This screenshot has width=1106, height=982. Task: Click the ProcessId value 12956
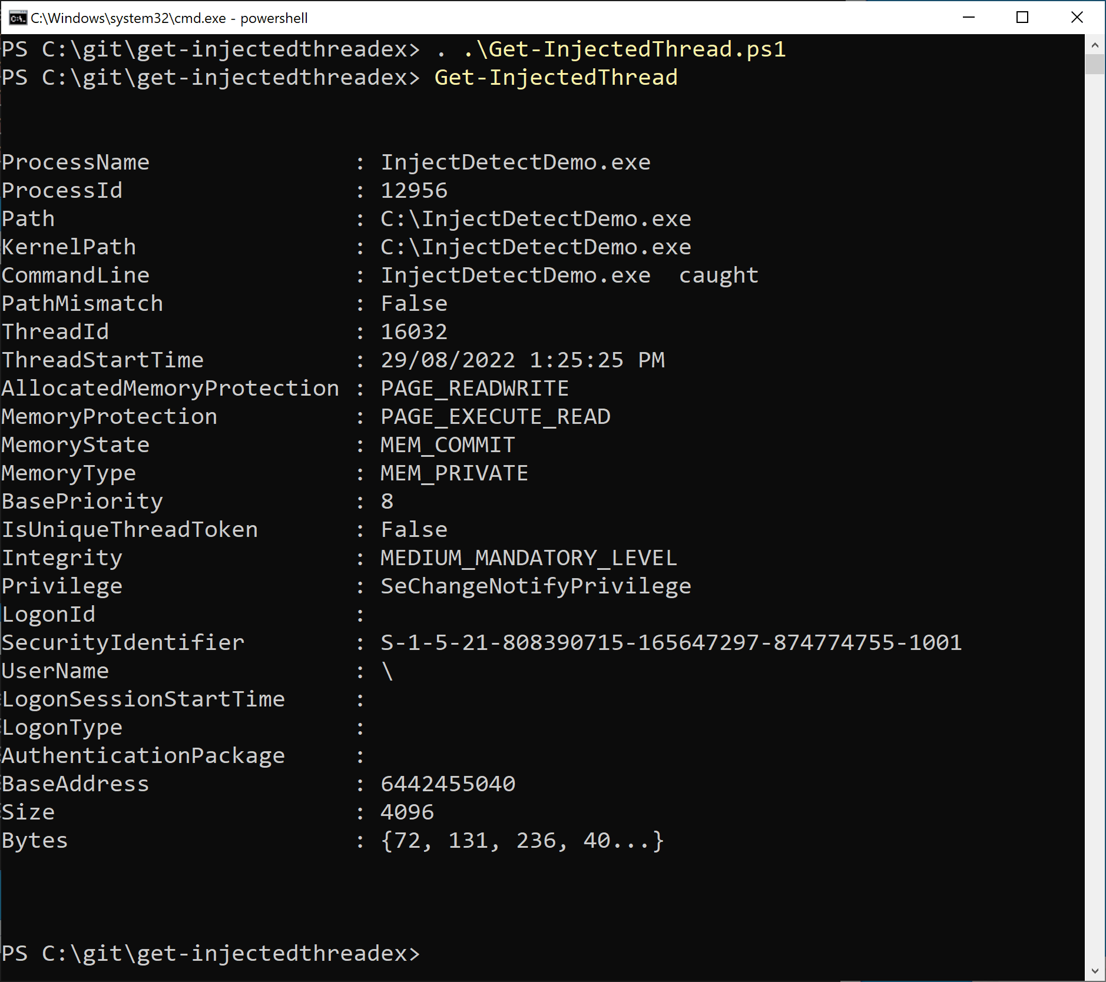[x=414, y=190]
